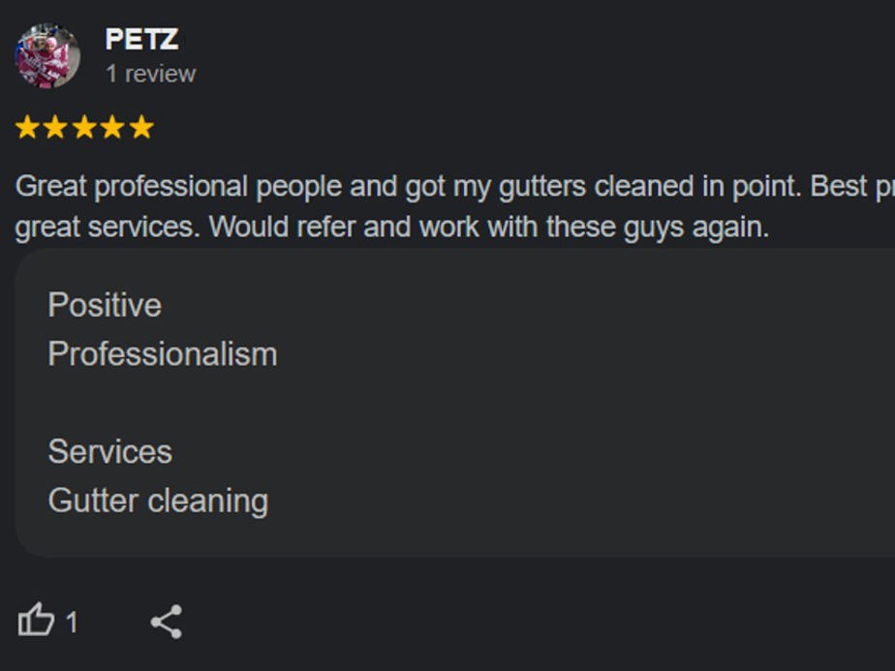Select the "Positive" label
This screenshot has height=671, width=895.
pos(105,305)
